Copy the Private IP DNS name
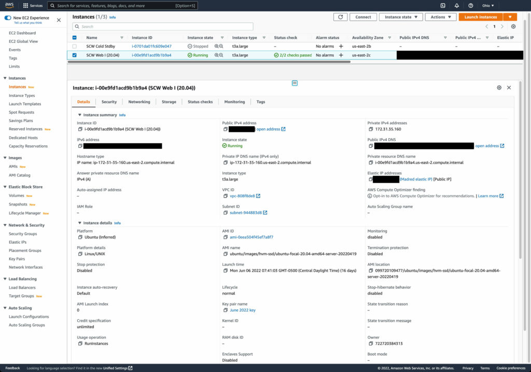 tap(226, 162)
